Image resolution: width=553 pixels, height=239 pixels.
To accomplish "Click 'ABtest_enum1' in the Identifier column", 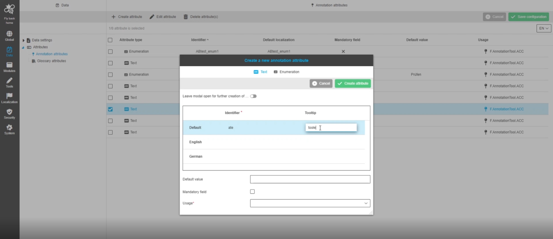I will coord(207,51).
